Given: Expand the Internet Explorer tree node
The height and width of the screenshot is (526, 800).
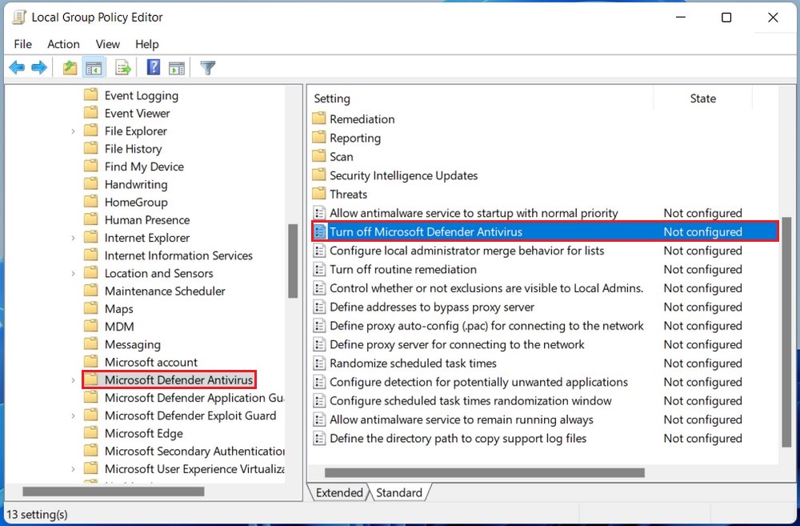Looking at the screenshot, I should click(x=73, y=238).
